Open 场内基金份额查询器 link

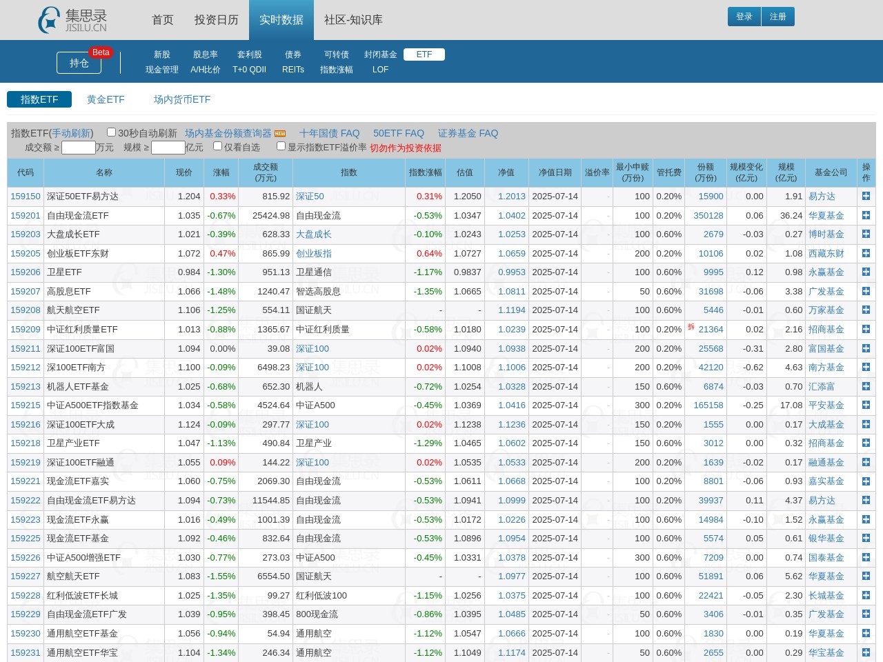tap(228, 133)
